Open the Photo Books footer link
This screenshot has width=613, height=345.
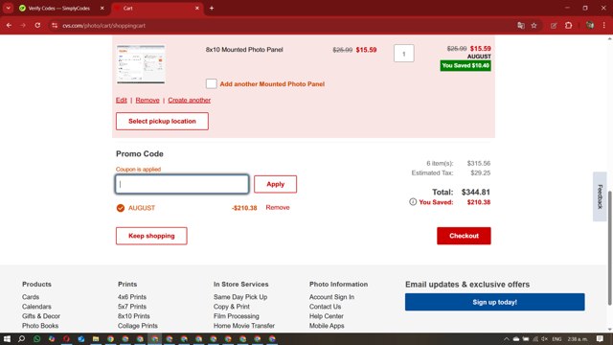[40, 326]
